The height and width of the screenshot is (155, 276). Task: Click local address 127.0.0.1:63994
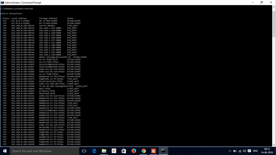click(20, 21)
